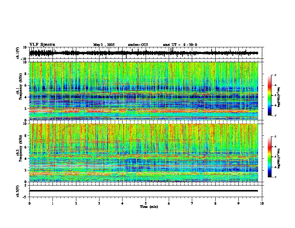Click time-axis tick label "3"
Screen dimensions: 295x228
99,203
